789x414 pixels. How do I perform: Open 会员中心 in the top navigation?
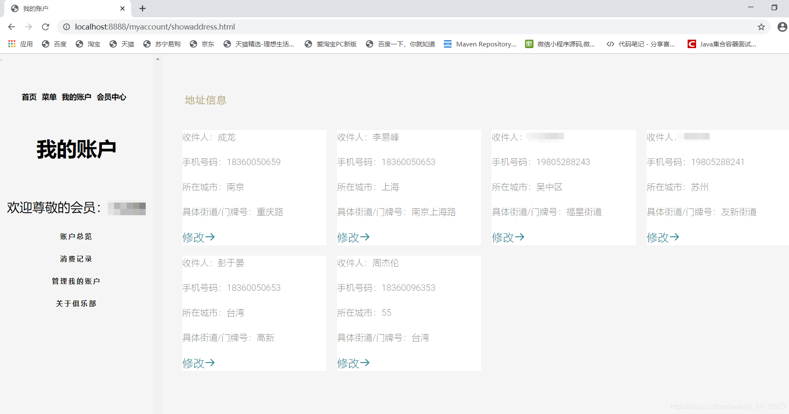coord(112,97)
